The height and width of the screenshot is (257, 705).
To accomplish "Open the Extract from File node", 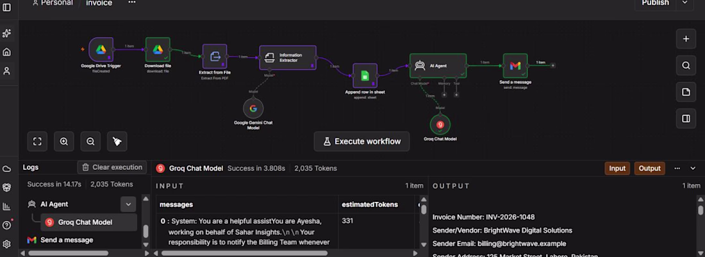I will [x=215, y=56].
